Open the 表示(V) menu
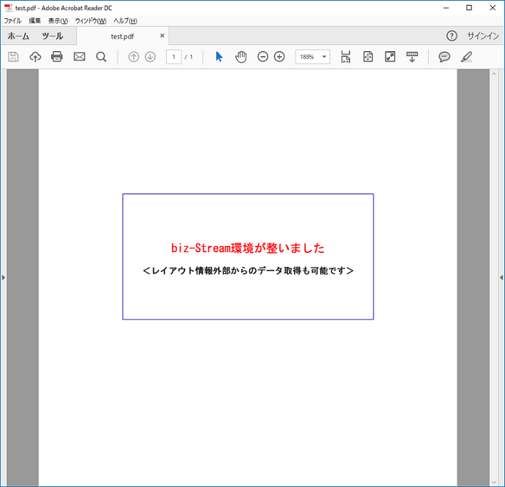The height and width of the screenshot is (487, 505). 58,21
